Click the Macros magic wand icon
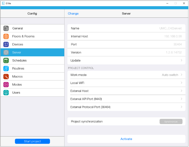Viewport: 189px width, 147px height. (6, 76)
